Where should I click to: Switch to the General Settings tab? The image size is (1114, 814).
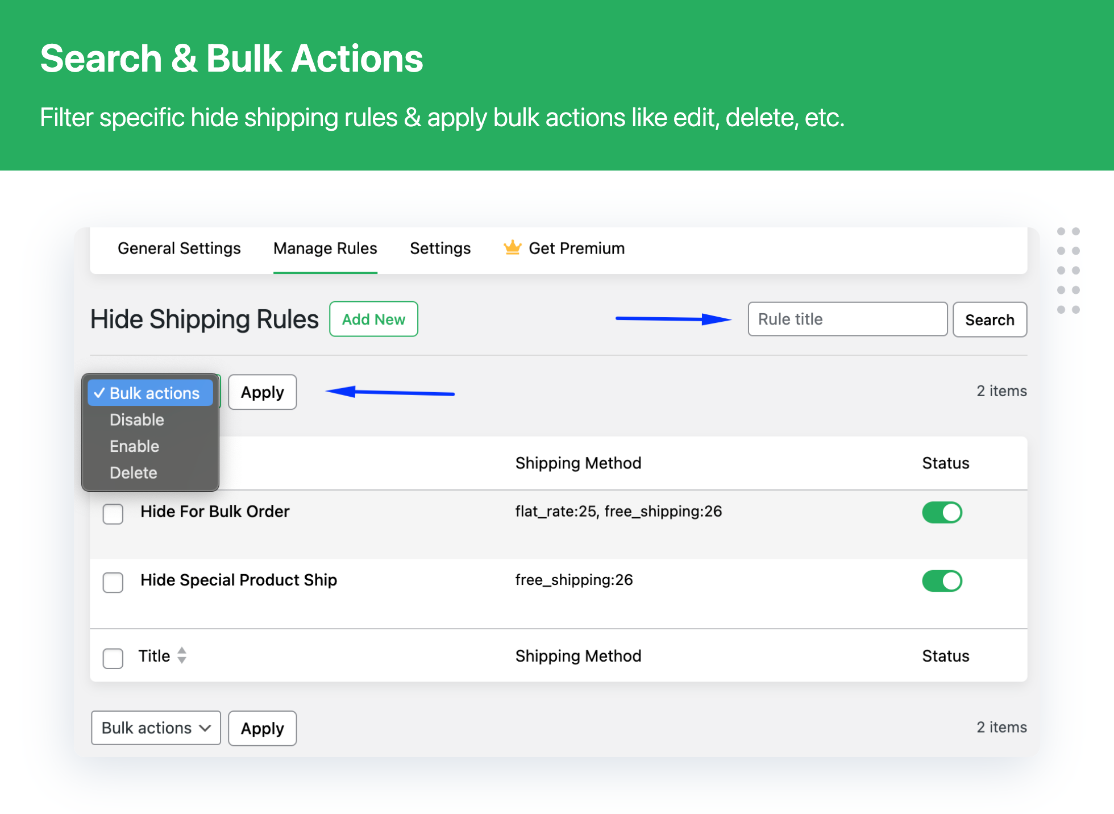pyautogui.click(x=179, y=248)
